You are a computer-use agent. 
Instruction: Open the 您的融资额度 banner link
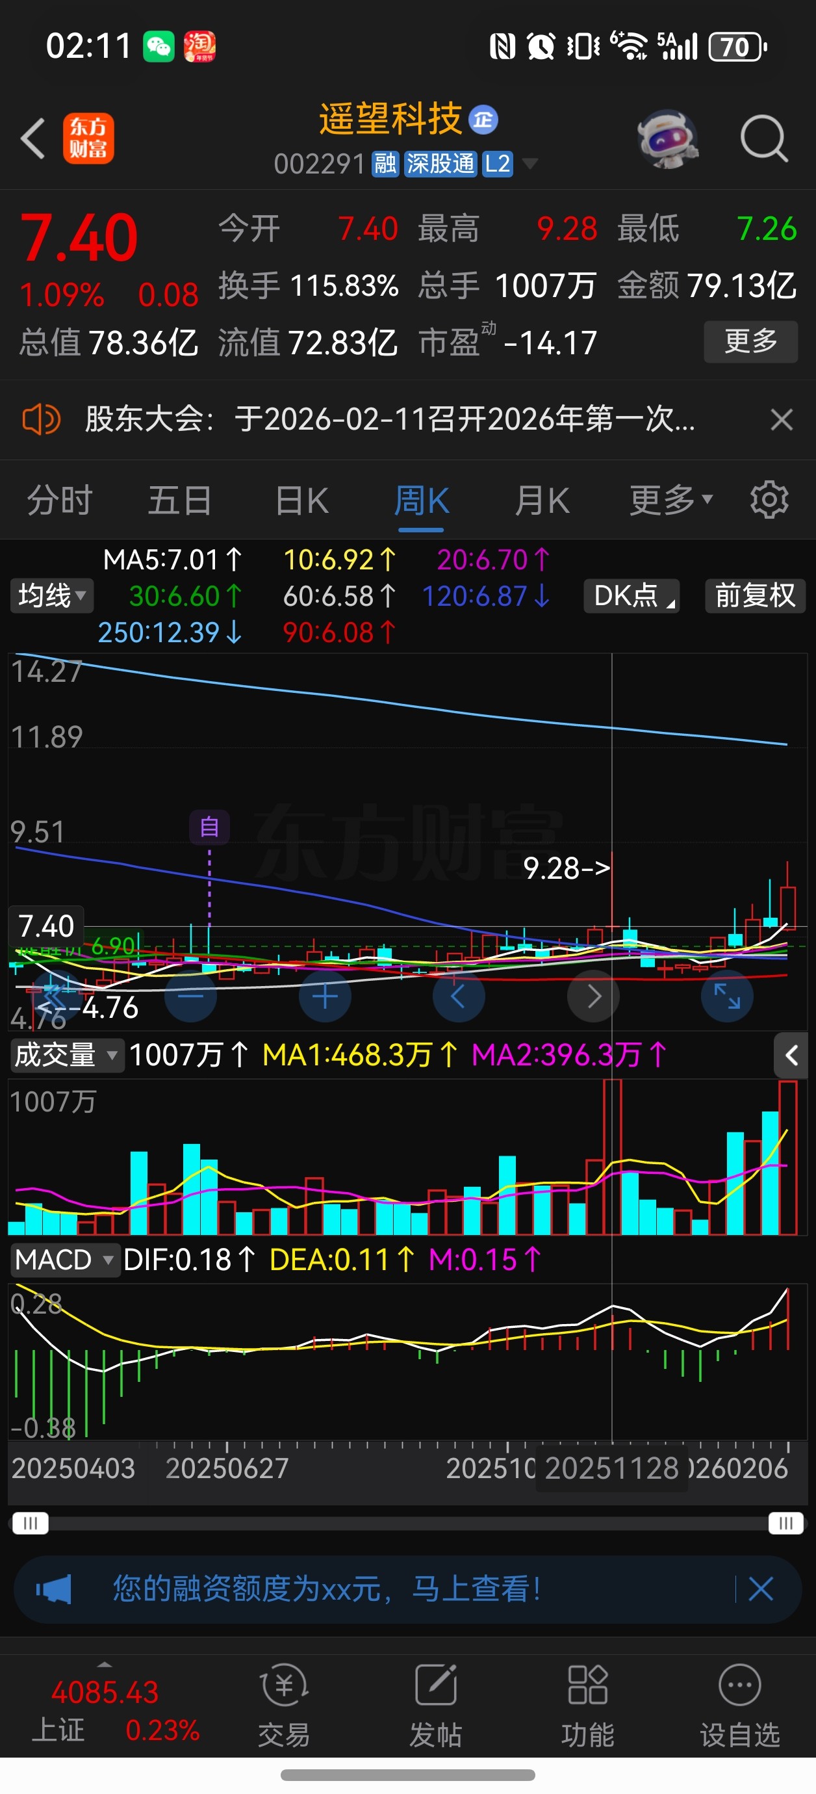click(327, 1589)
